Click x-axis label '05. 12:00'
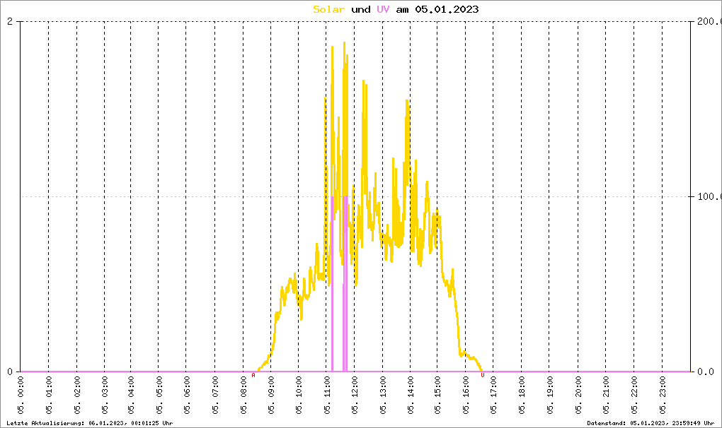Screen dimensions: 722x428 pyautogui.click(x=355, y=396)
